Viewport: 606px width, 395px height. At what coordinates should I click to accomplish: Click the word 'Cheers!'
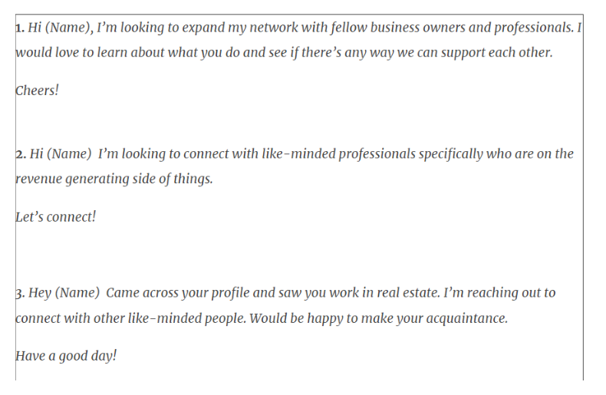(x=37, y=91)
